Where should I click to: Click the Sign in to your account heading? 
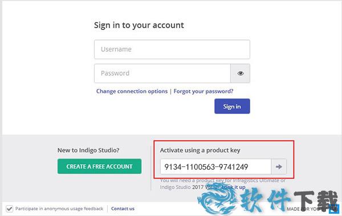(139, 25)
